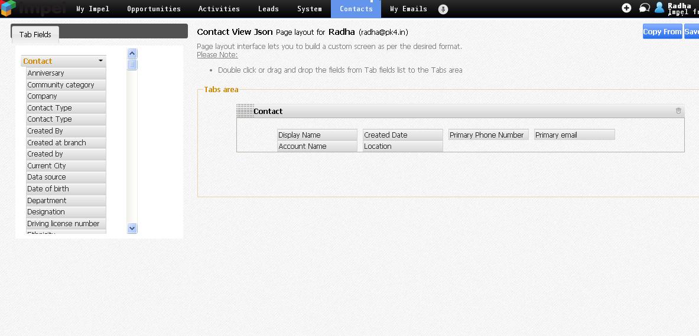Click the Save button

pyautogui.click(x=691, y=32)
